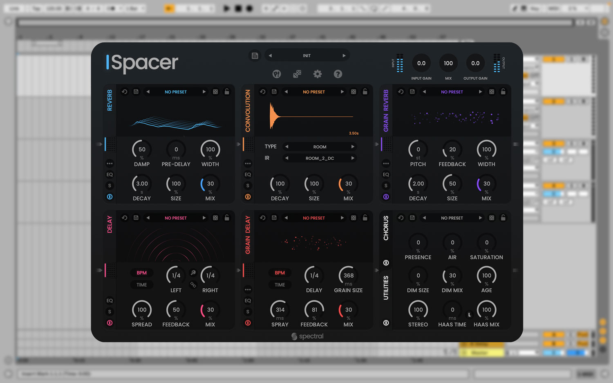Click the Delay ping-pong icon near LEFT knob

[x=193, y=273]
